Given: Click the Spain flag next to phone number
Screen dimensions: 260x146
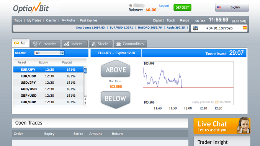Looking at the screenshot, I should 245,28.
